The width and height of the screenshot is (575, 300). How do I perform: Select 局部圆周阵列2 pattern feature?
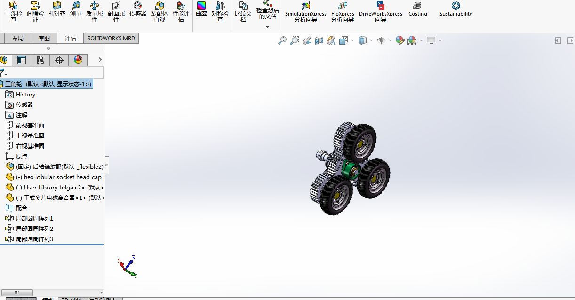coord(29,229)
